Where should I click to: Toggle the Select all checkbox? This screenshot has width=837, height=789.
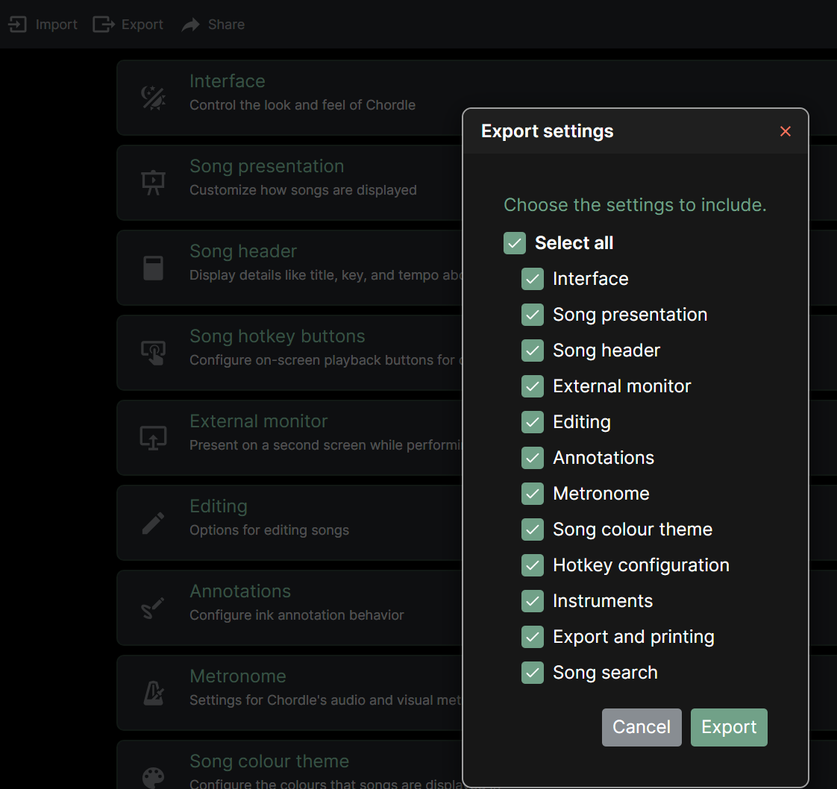515,243
